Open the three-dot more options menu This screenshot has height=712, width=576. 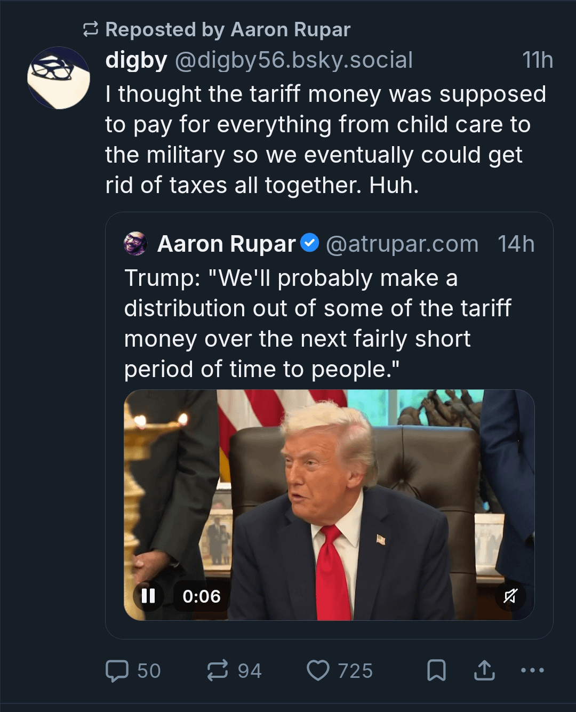[532, 670]
